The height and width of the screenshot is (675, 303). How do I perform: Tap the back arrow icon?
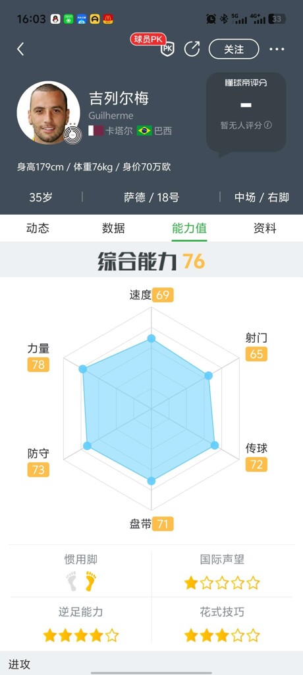20,49
